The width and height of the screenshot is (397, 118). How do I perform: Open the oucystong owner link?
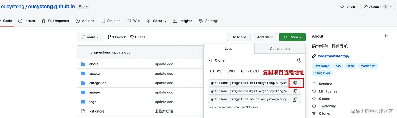tap(13, 7)
